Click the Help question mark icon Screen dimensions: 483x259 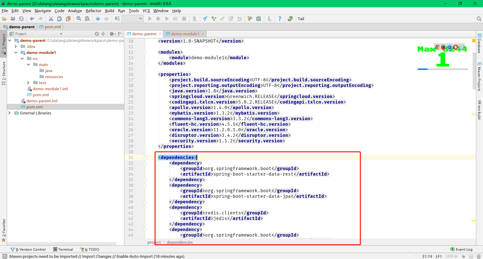coord(280,19)
